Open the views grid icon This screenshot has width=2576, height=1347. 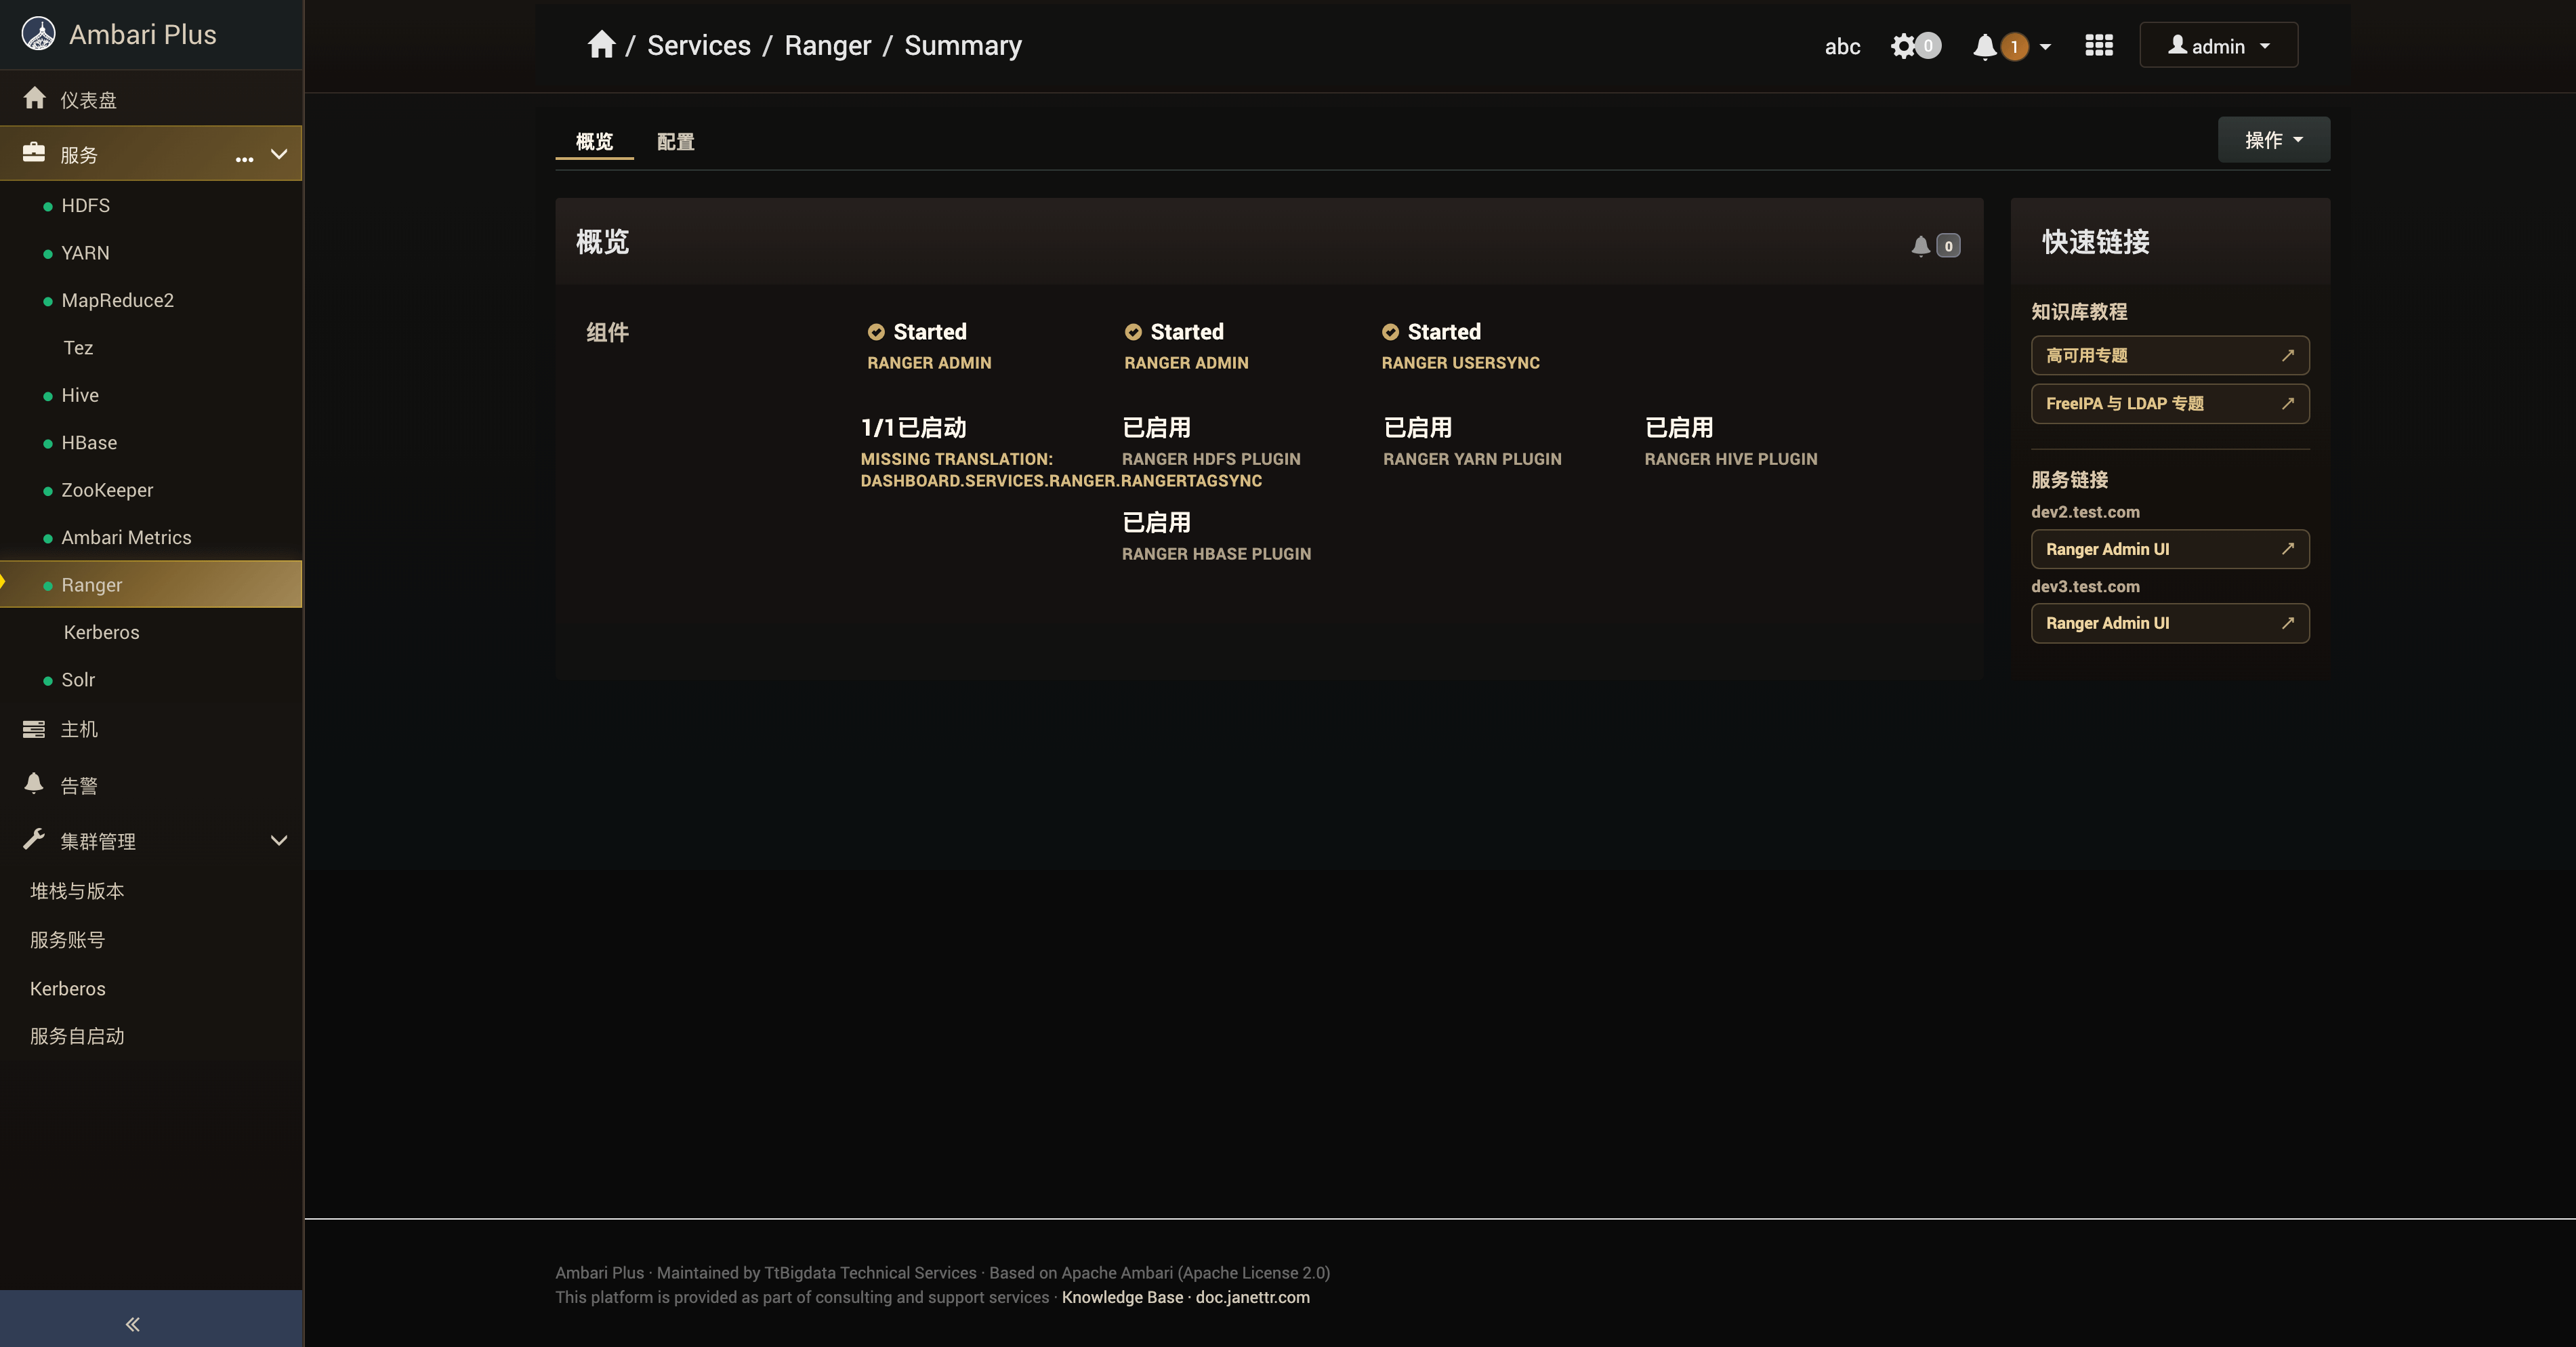[2099, 46]
